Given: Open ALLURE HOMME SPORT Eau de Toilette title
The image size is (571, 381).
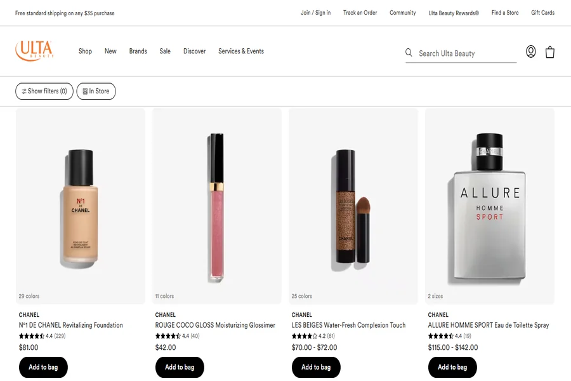Looking at the screenshot, I should 489,325.
